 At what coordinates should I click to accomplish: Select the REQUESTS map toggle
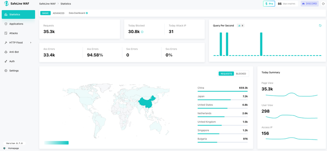tap(226, 74)
